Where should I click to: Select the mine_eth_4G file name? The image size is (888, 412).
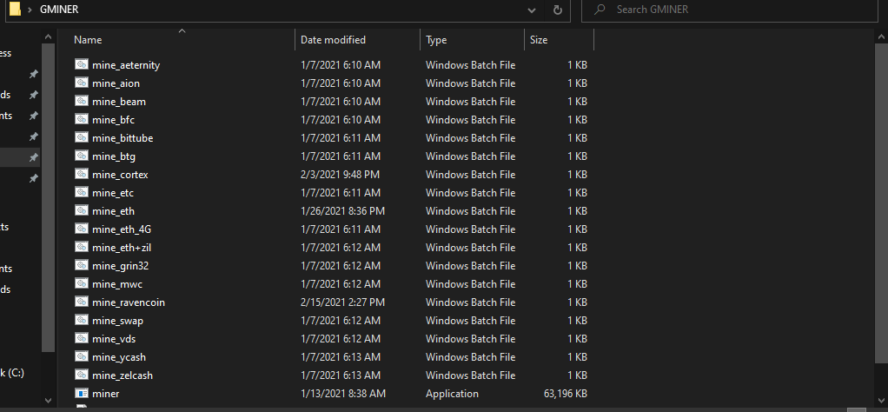click(x=121, y=229)
